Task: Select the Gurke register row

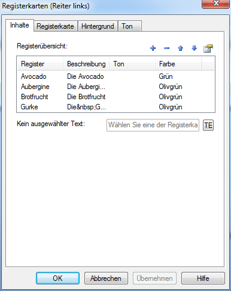Action: [x=115, y=107]
